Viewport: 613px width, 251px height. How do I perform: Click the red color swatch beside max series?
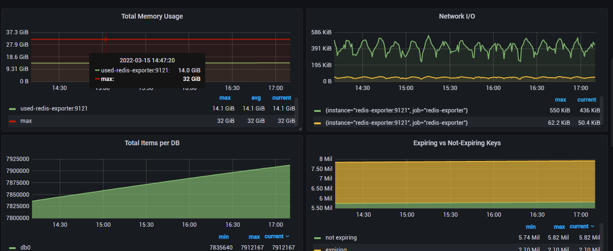(x=12, y=121)
